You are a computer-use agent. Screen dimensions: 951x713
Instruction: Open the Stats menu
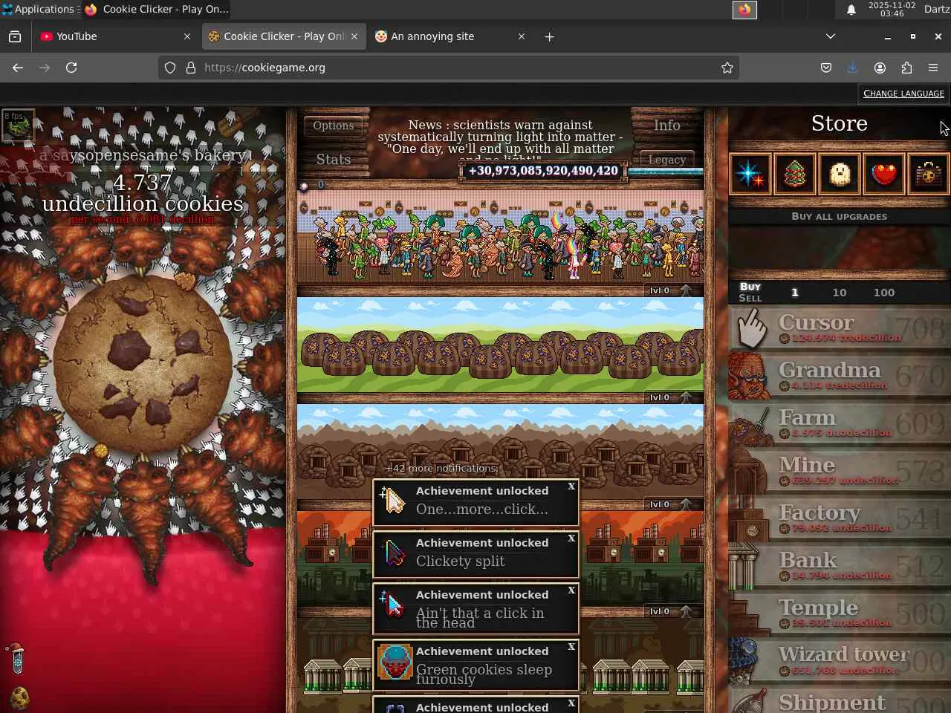pyautogui.click(x=334, y=159)
